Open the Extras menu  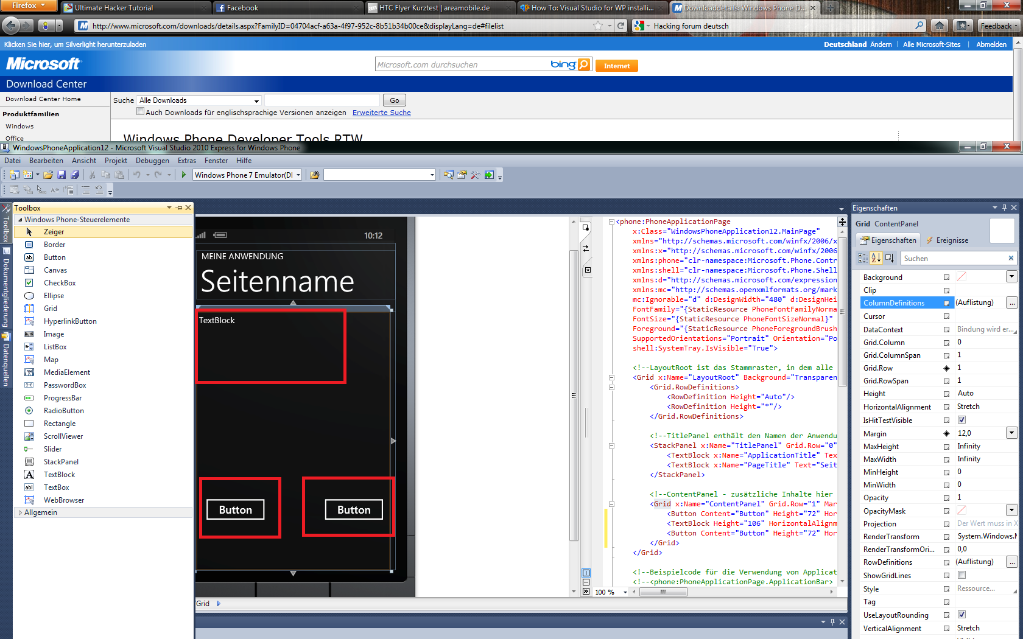coord(187,161)
